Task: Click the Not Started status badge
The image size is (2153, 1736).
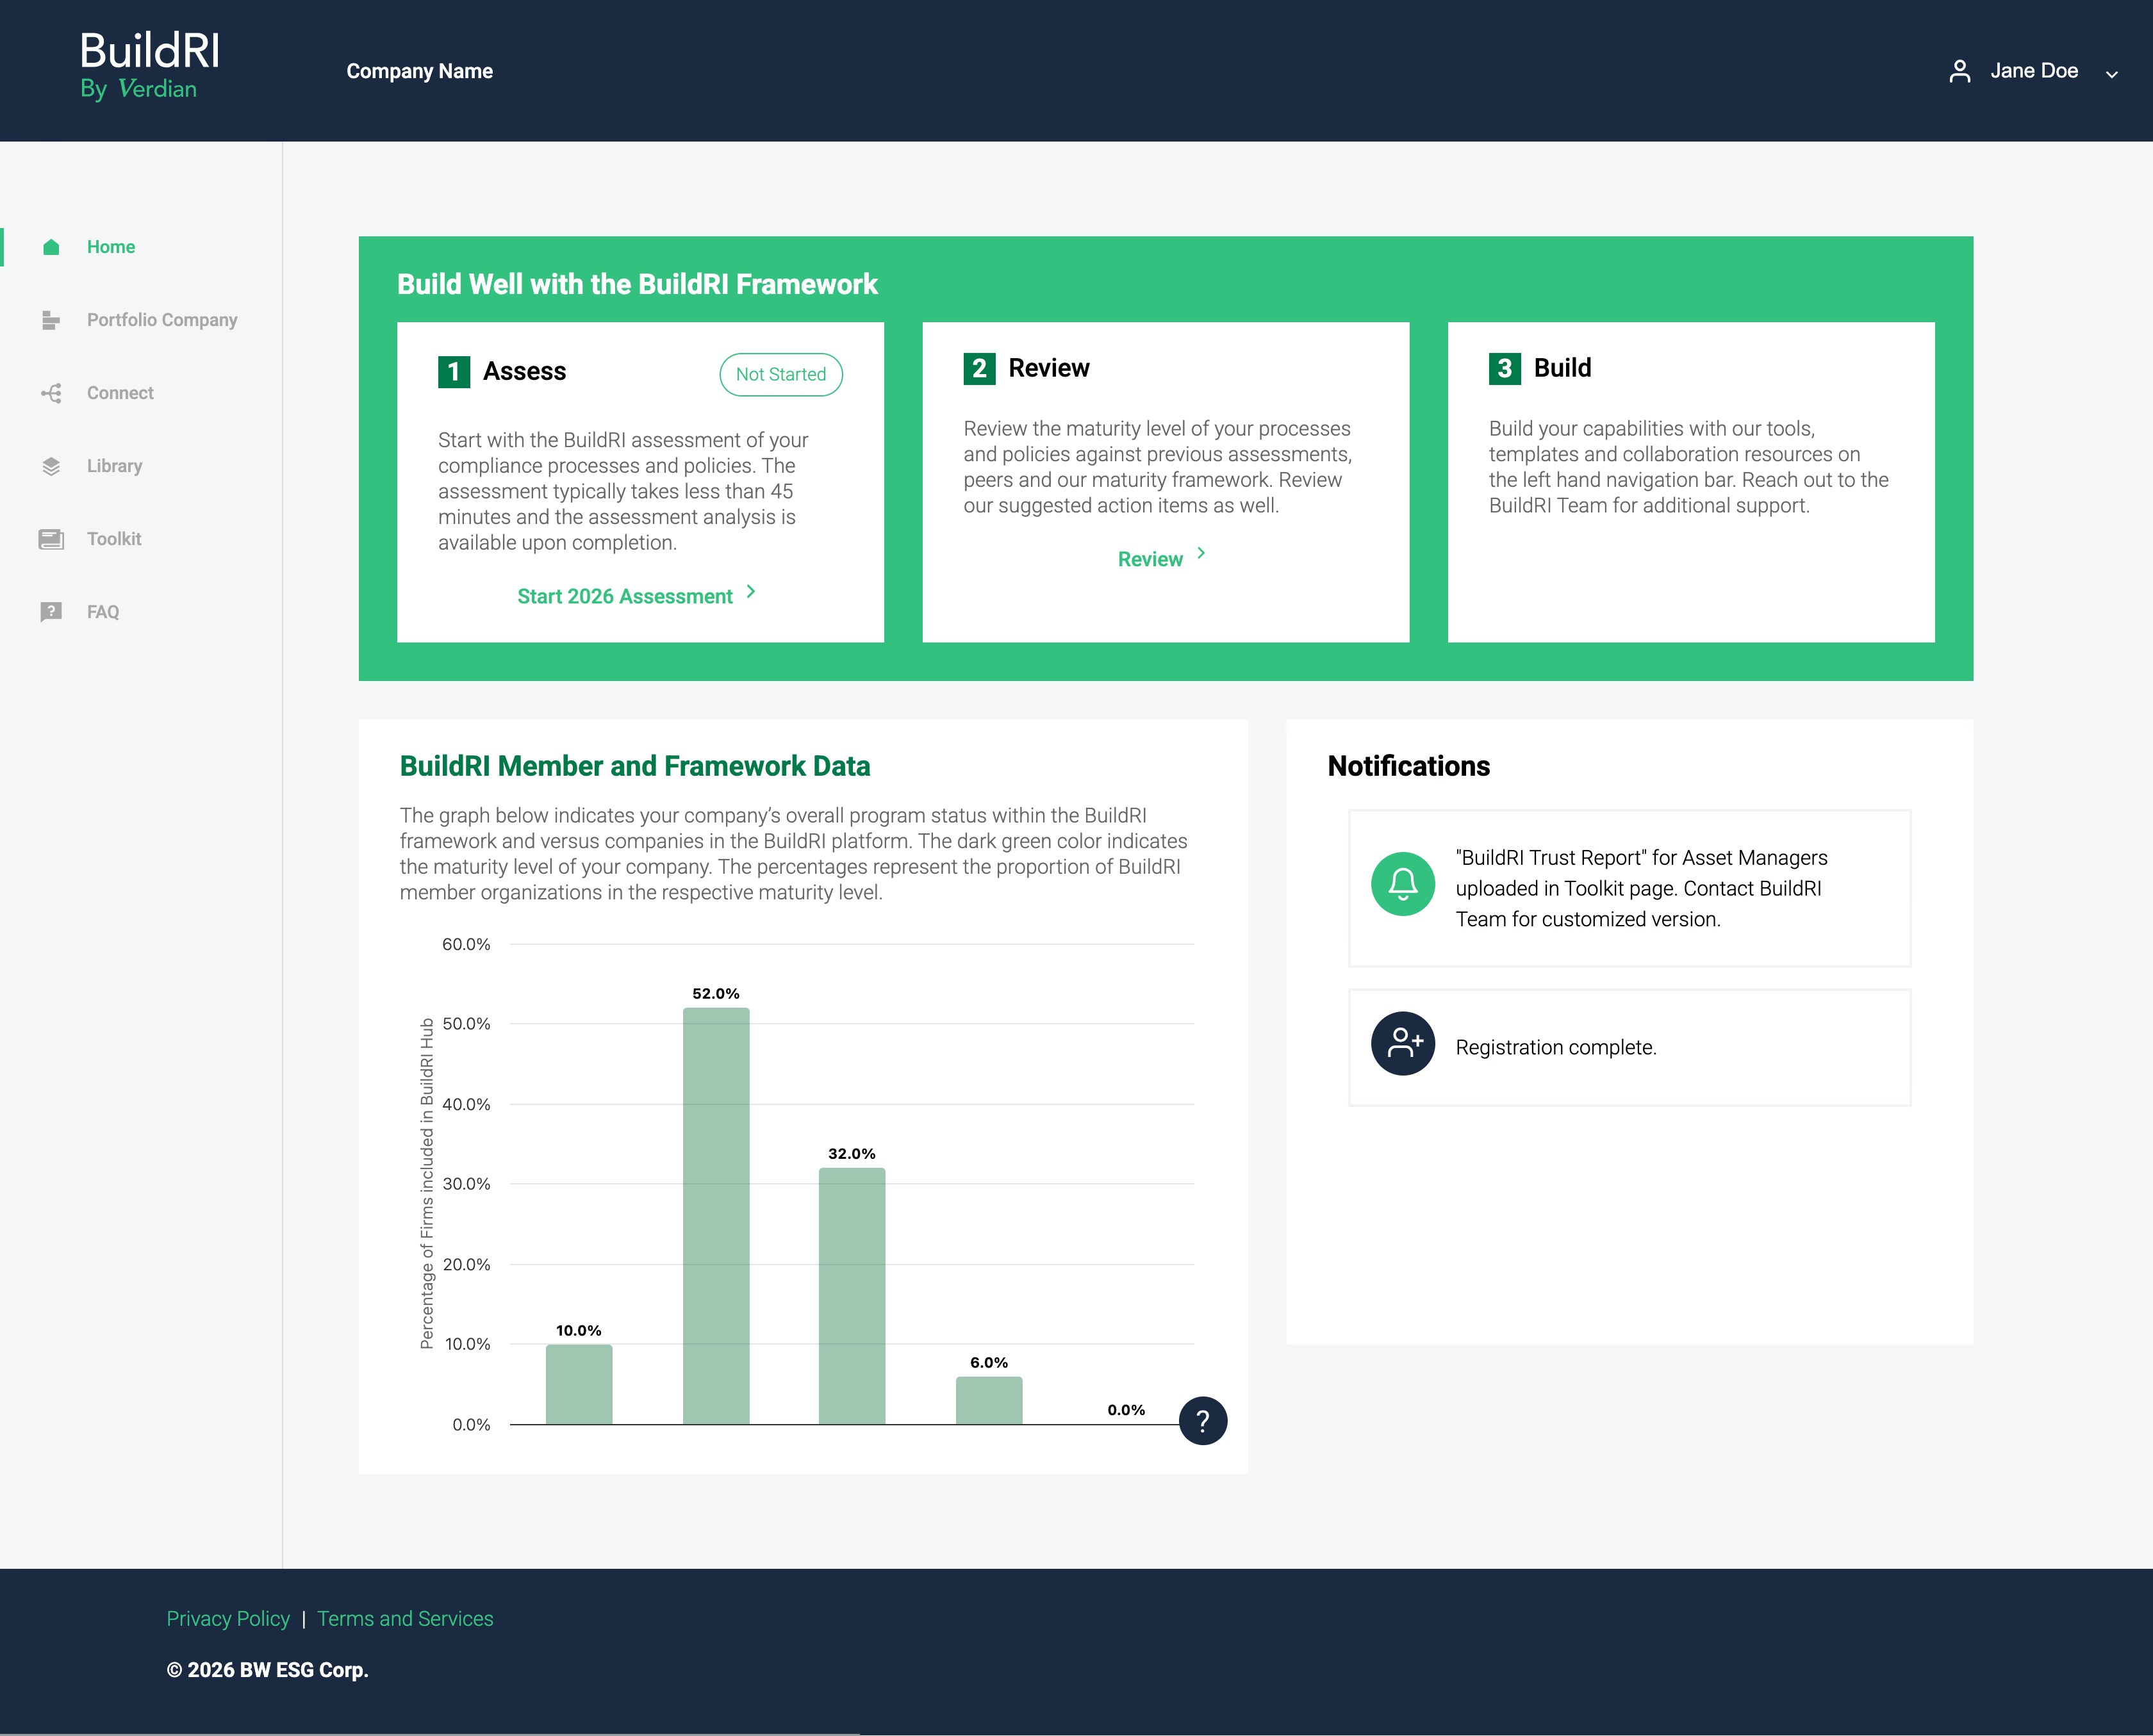Action: click(x=780, y=374)
